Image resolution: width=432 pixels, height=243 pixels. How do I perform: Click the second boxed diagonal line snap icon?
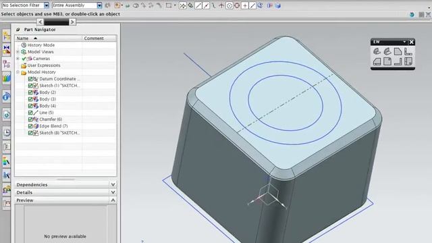pos(206,5)
